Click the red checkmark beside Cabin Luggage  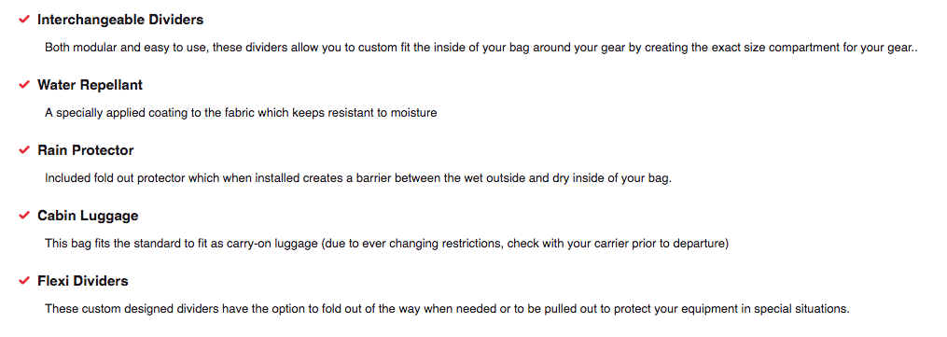click(24, 215)
